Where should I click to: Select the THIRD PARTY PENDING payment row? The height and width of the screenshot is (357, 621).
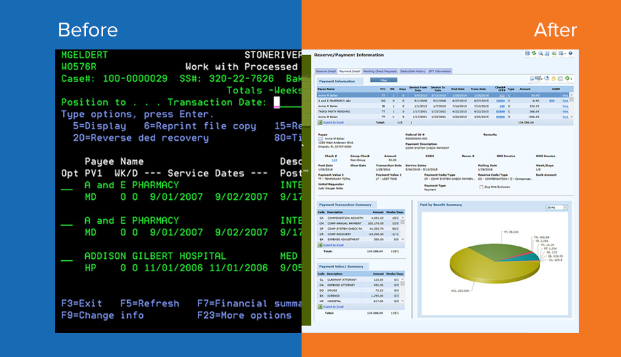[443, 112]
